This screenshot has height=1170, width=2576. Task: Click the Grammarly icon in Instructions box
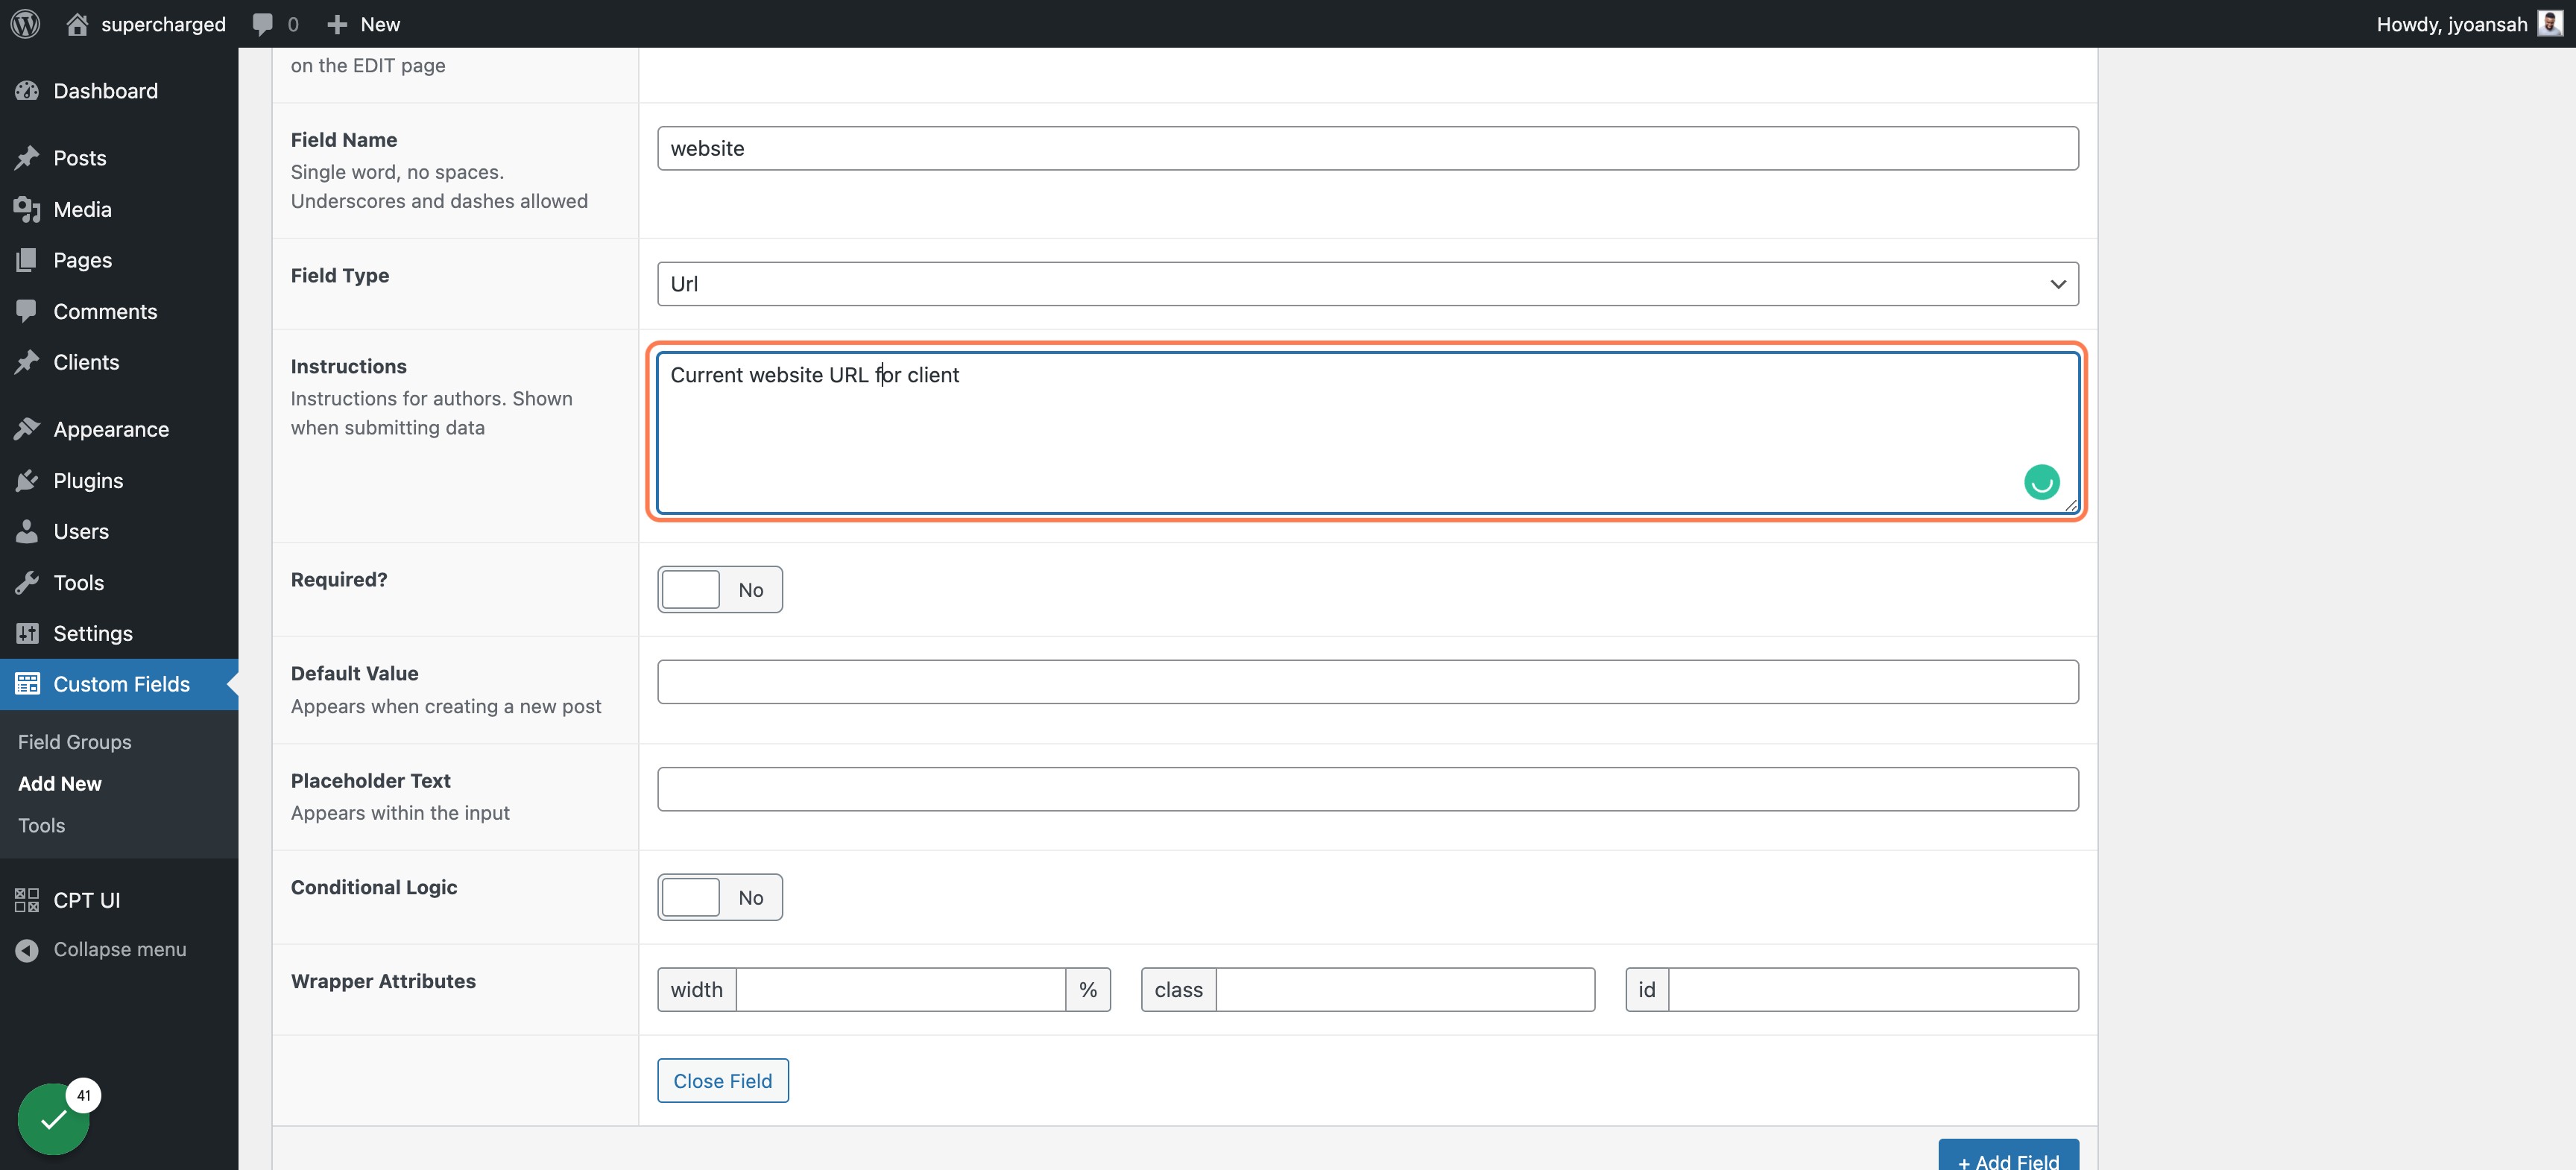(2041, 482)
